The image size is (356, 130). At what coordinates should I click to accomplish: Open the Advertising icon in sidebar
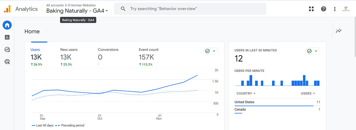[7, 61]
